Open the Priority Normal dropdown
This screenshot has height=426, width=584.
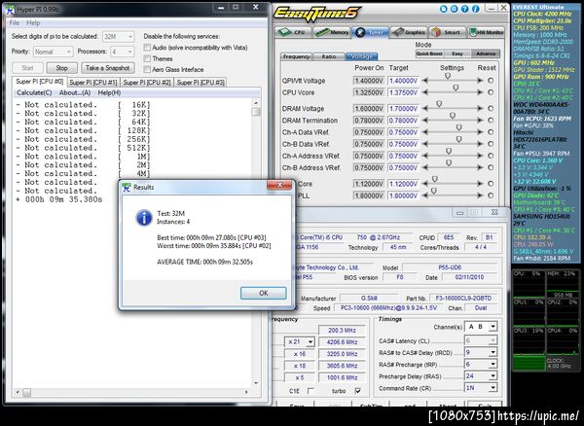pyautogui.click(x=53, y=52)
